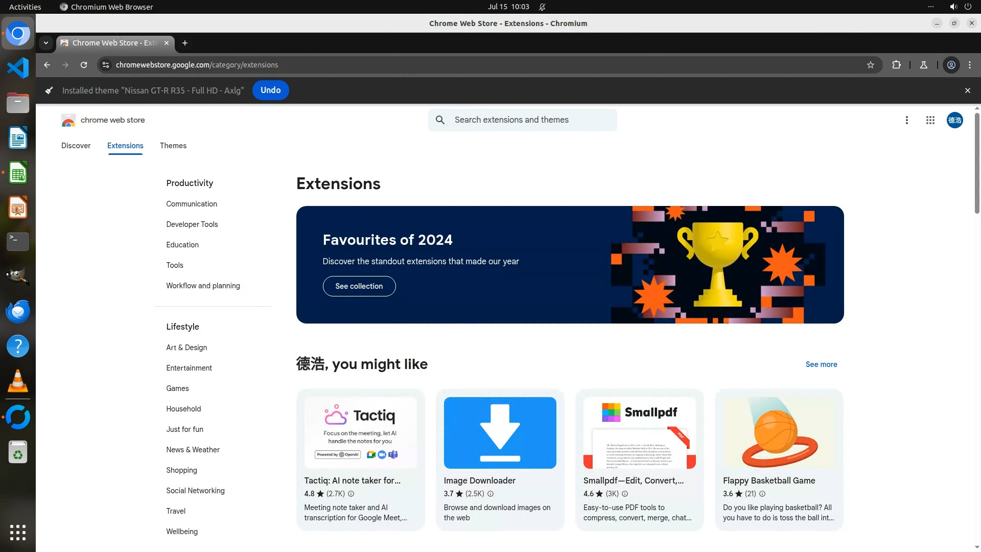Viewport: 981px width, 552px height.
Task: Click the Search extensions and themes field
Action: coord(531,120)
